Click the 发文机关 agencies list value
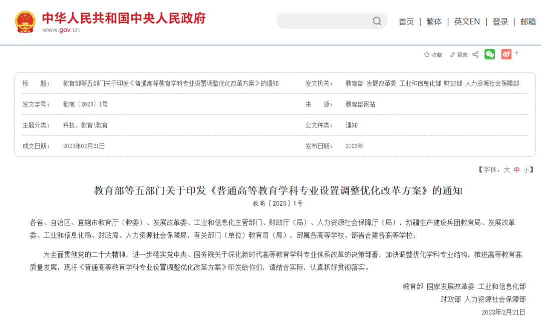 coord(432,83)
